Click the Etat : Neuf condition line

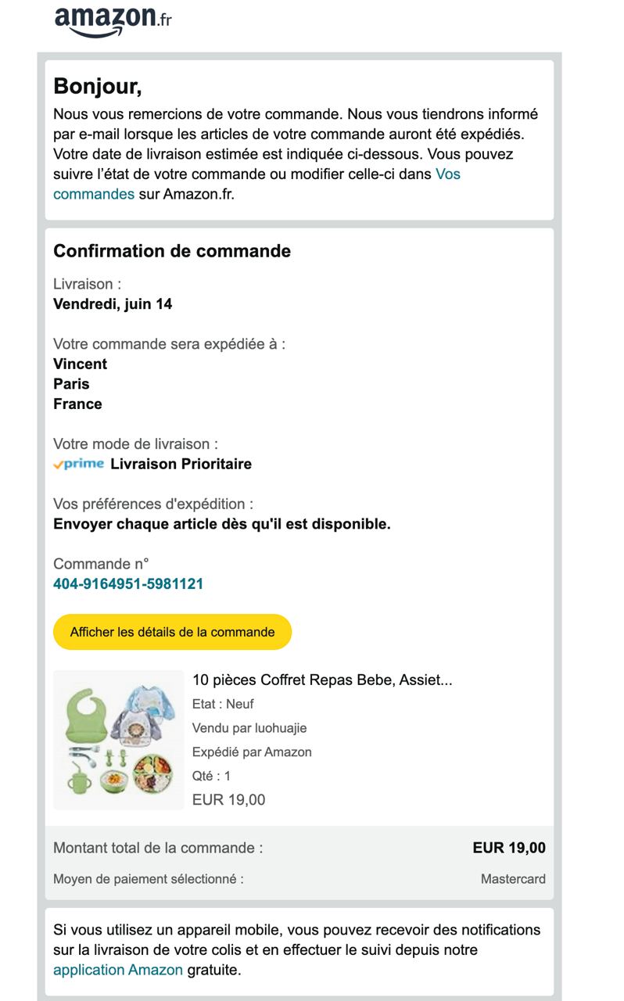click(223, 704)
